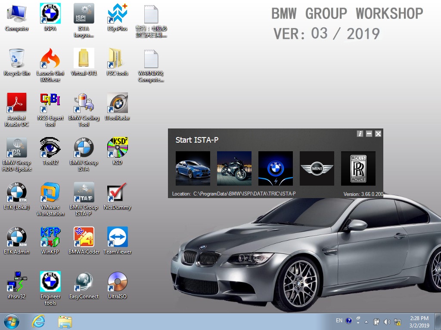
Task: Choose the BMW i electric tile
Action: pos(276,168)
